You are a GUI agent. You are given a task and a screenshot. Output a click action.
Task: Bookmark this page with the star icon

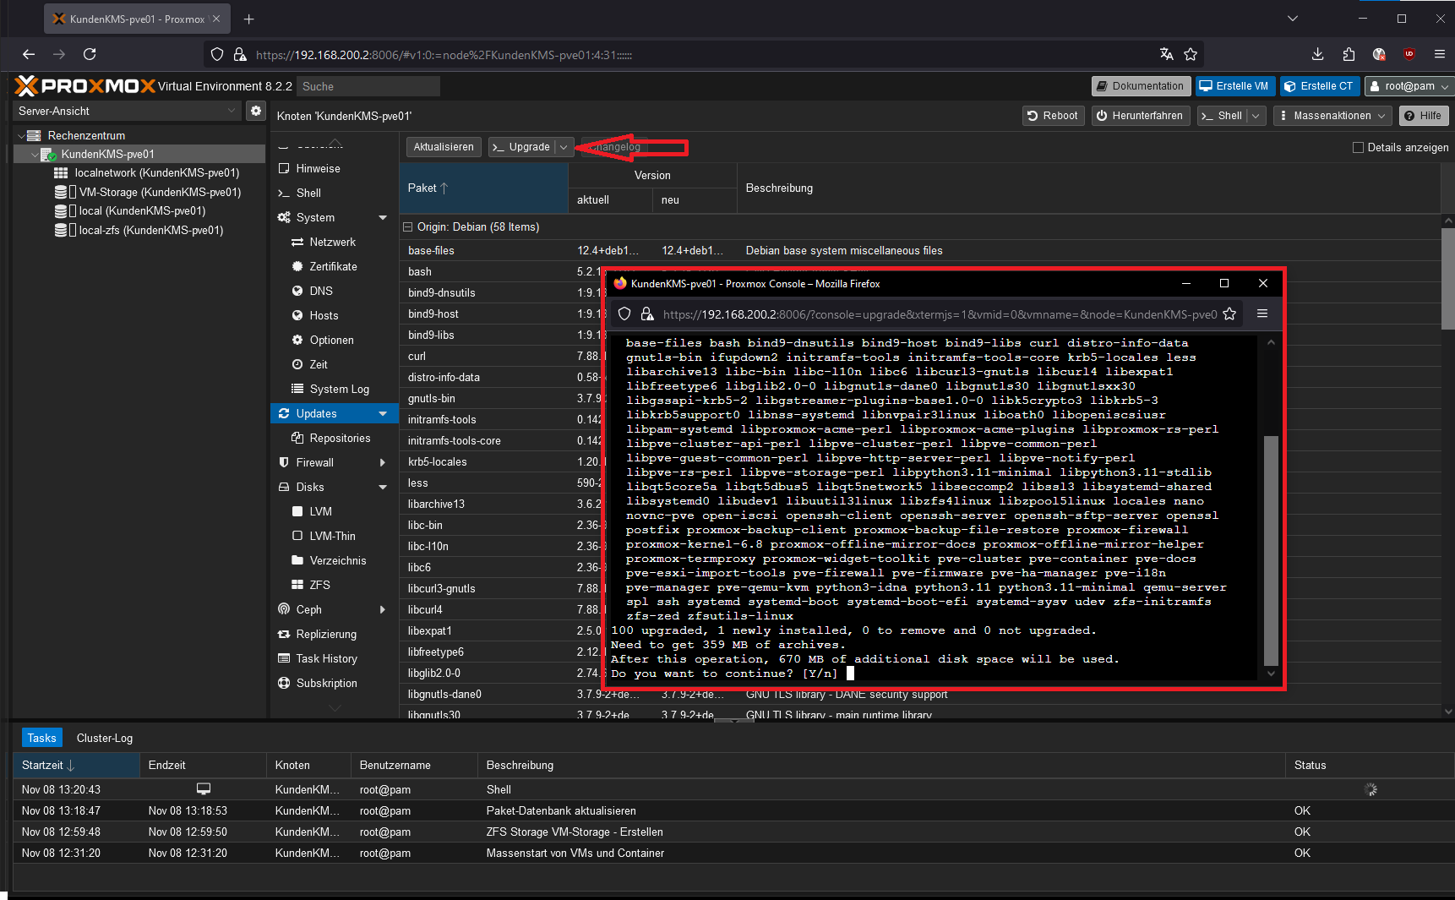pyautogui.click(x=1191, y=54)
